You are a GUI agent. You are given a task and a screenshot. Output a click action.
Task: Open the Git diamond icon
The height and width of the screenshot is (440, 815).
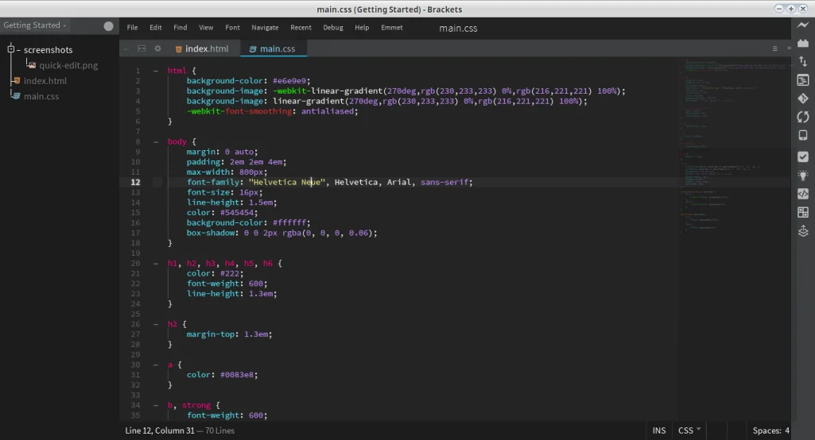tap(803, 98)
